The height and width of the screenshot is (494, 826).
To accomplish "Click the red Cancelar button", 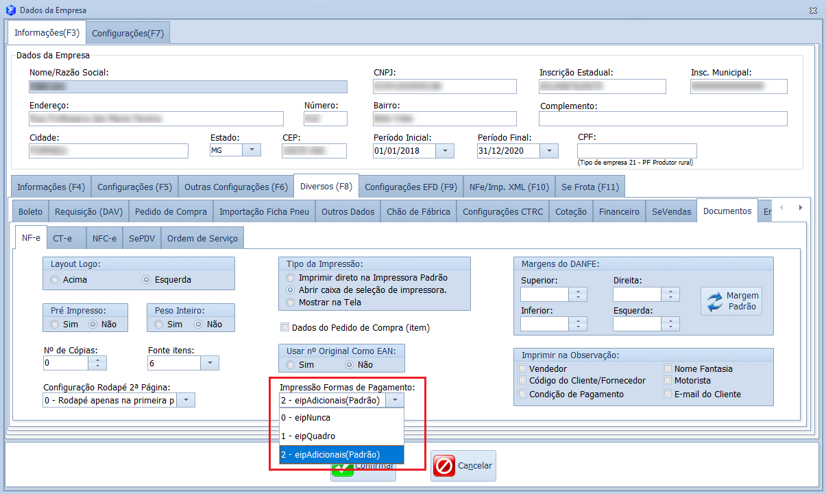I will pyautogui.click(x=463, y=466).
